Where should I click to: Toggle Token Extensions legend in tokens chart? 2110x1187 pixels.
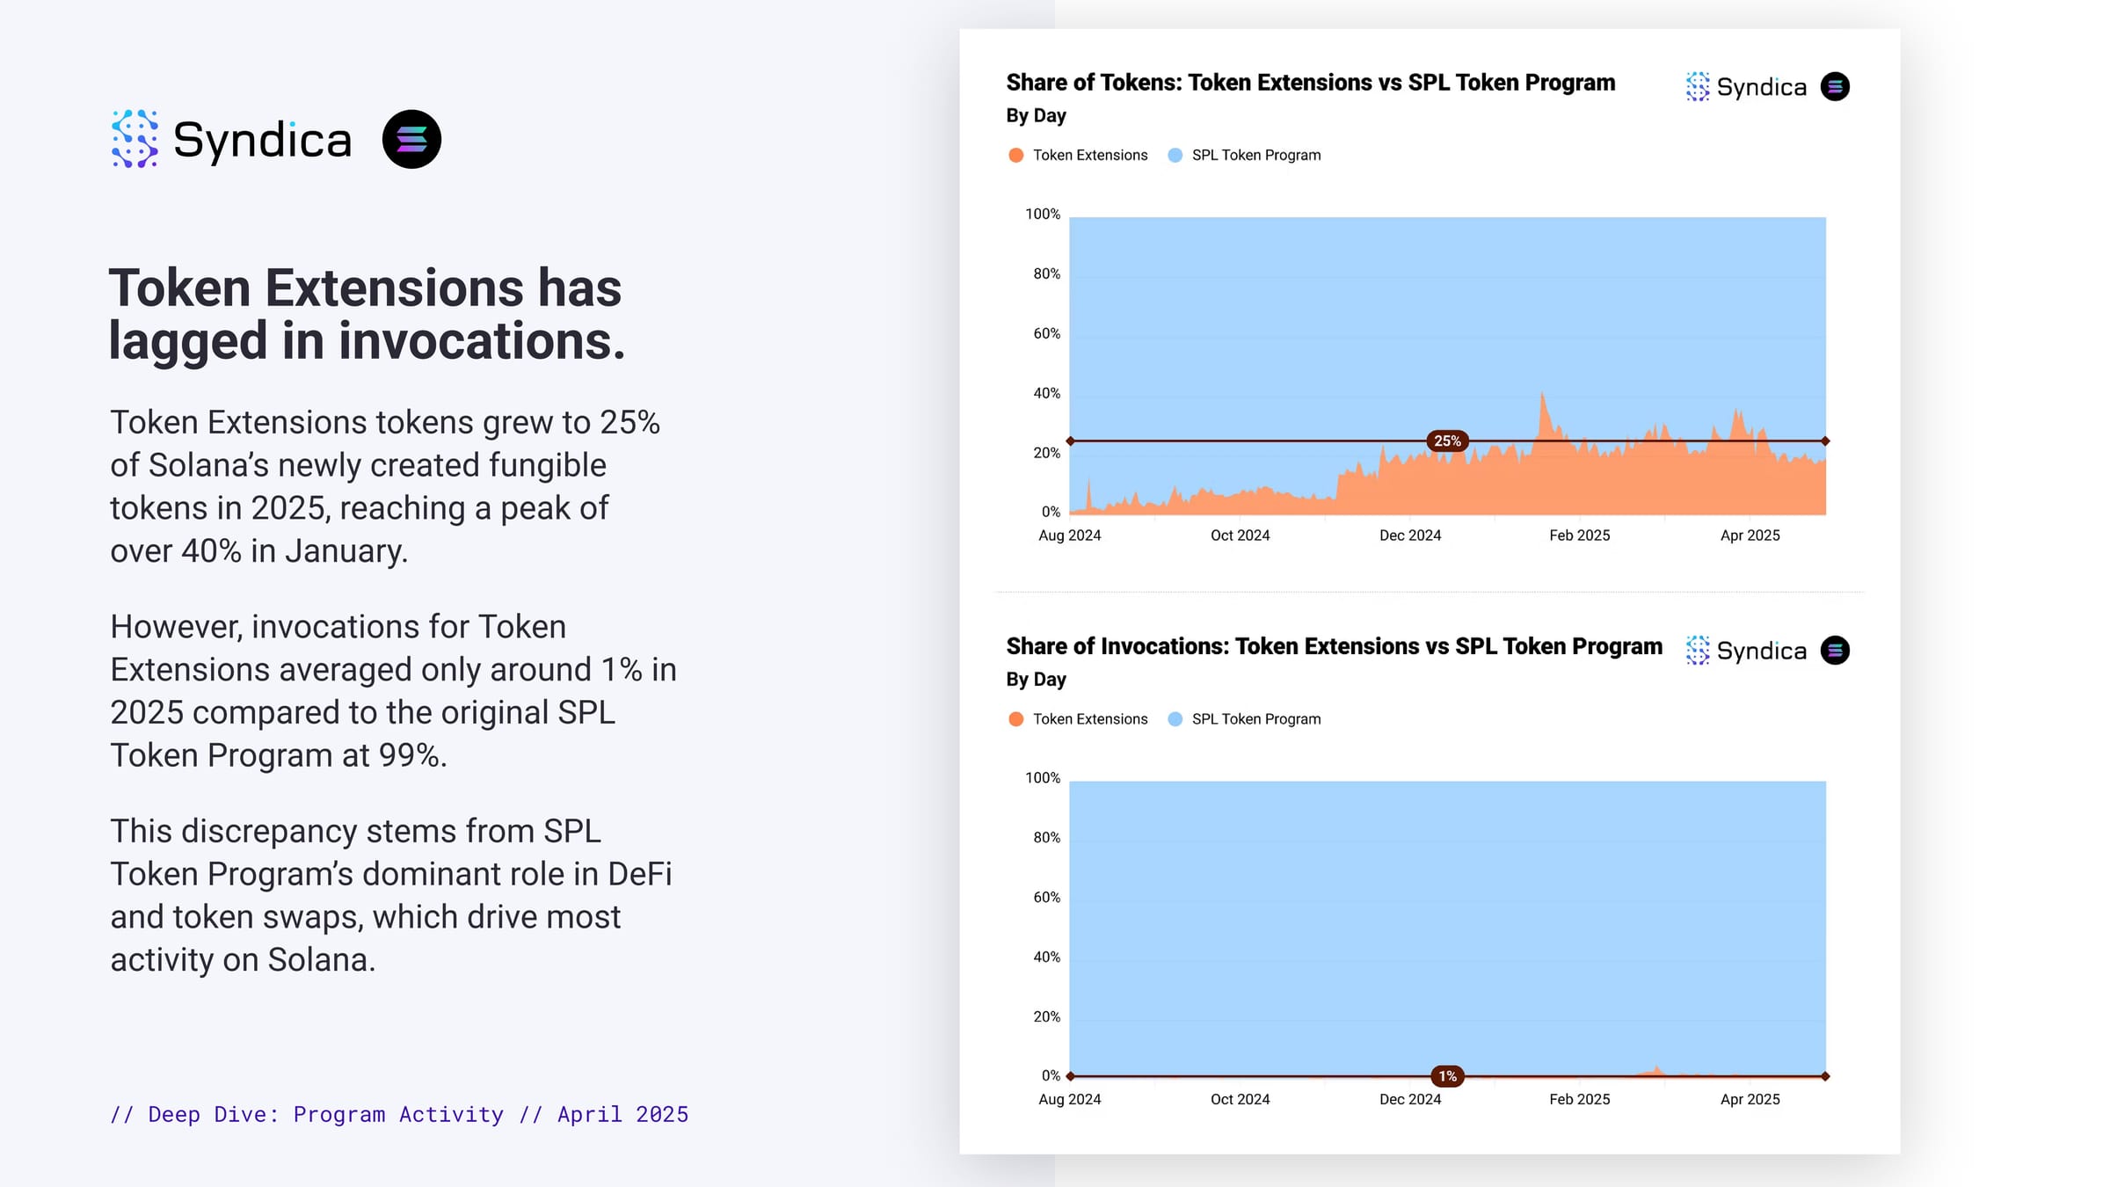click(1078, 155)
